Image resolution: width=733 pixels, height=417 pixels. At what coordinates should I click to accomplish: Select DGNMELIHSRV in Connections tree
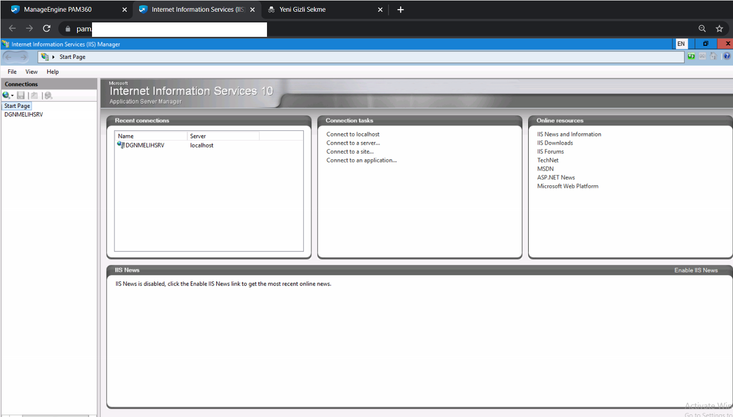click(24, 114)
